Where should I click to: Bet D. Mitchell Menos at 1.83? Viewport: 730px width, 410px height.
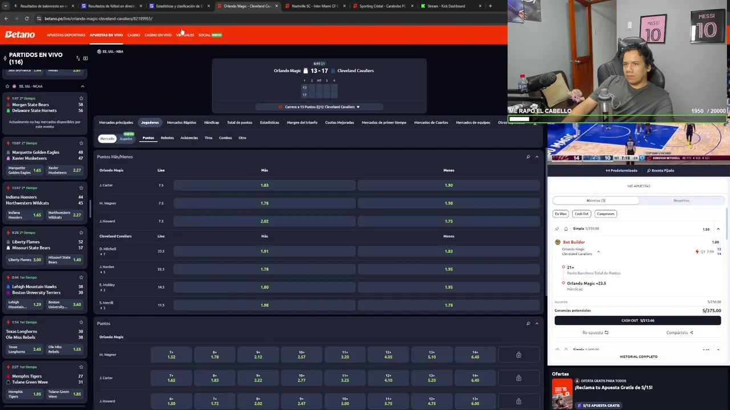click(x=449, y=251)
